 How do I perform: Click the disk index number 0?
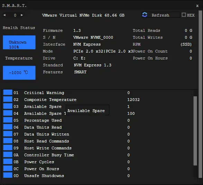[x=15, y=15]
